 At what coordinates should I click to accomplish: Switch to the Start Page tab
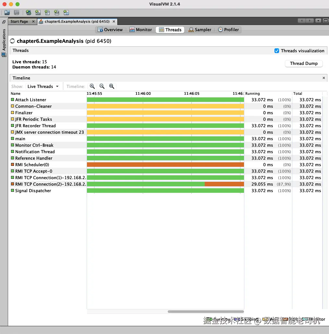(x=19, y=21)
